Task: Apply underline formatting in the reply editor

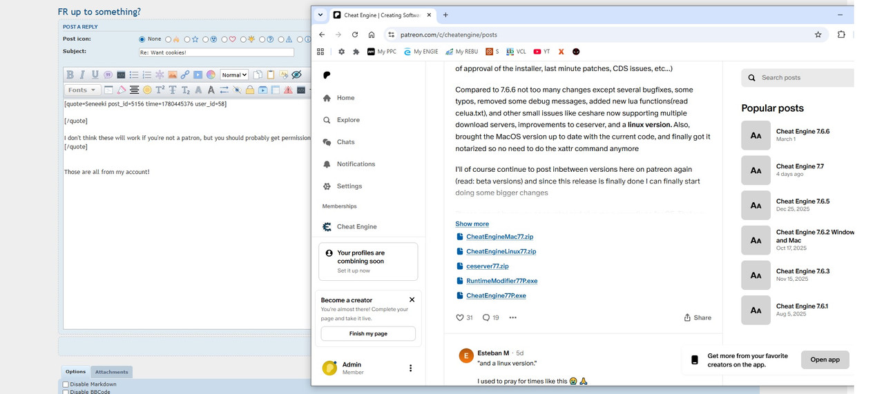Action: coord(95,75)
